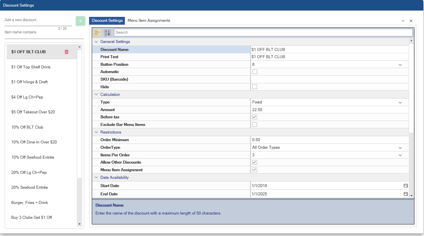424x236 pixels.
Task: Check Exclude Bar Menu Items
Action: [x=255, y=125]
